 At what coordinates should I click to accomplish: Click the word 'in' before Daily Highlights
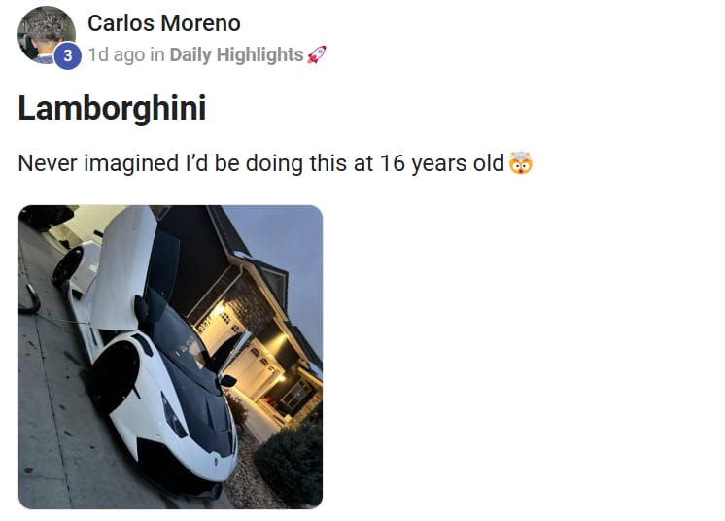tap(157, 54)
